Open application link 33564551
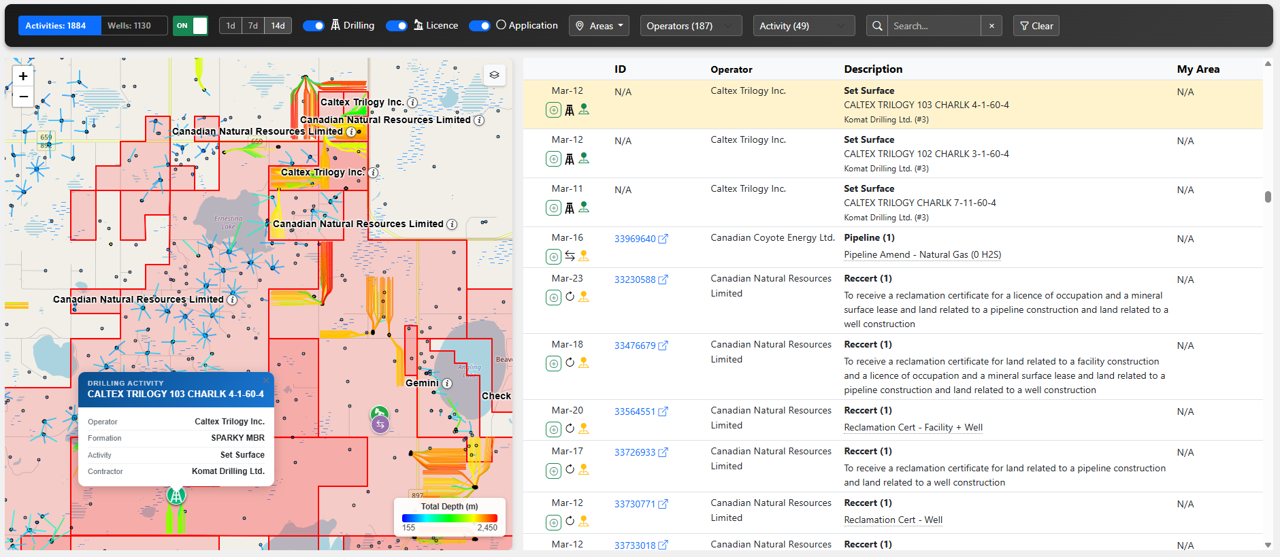The image size is (1280, 557). pos(635,411)
